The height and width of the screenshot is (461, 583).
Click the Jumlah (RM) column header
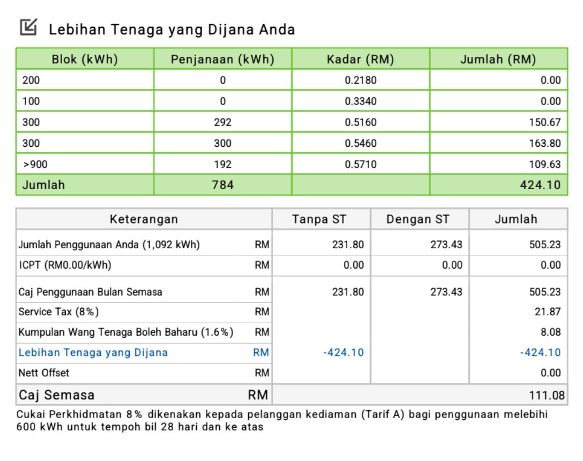pyautogui.click(x=498, y=60)
